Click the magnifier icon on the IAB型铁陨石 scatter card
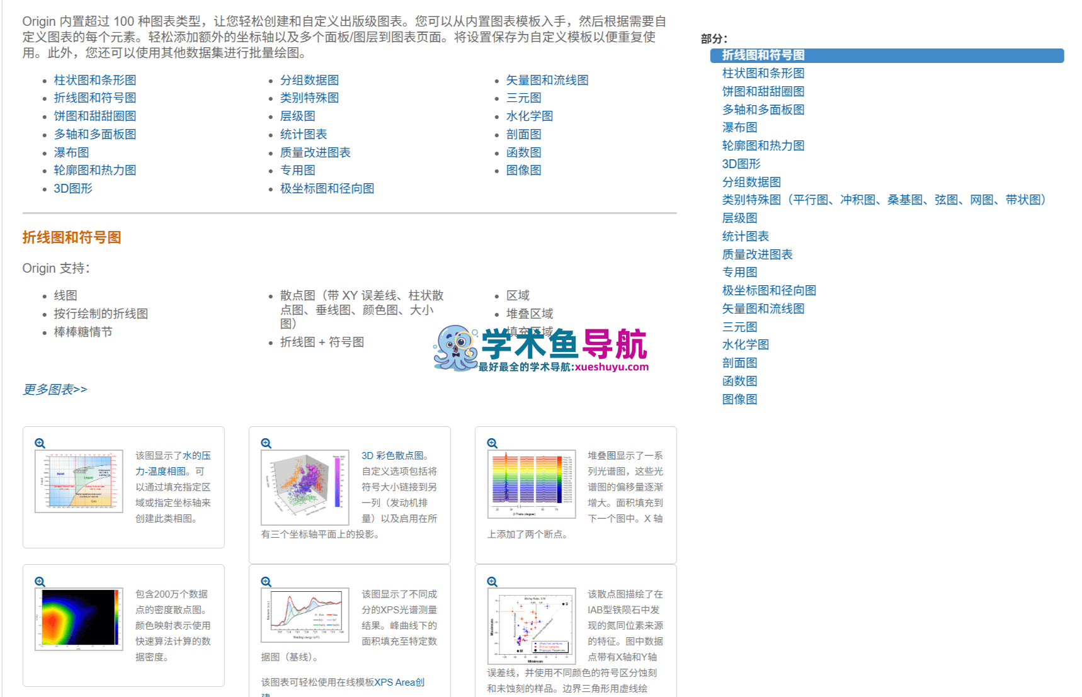1082x697 pixels. [493, 582]
